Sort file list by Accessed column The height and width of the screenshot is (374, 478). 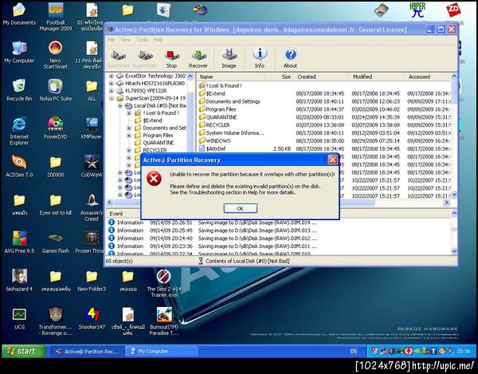coord(428,77)
